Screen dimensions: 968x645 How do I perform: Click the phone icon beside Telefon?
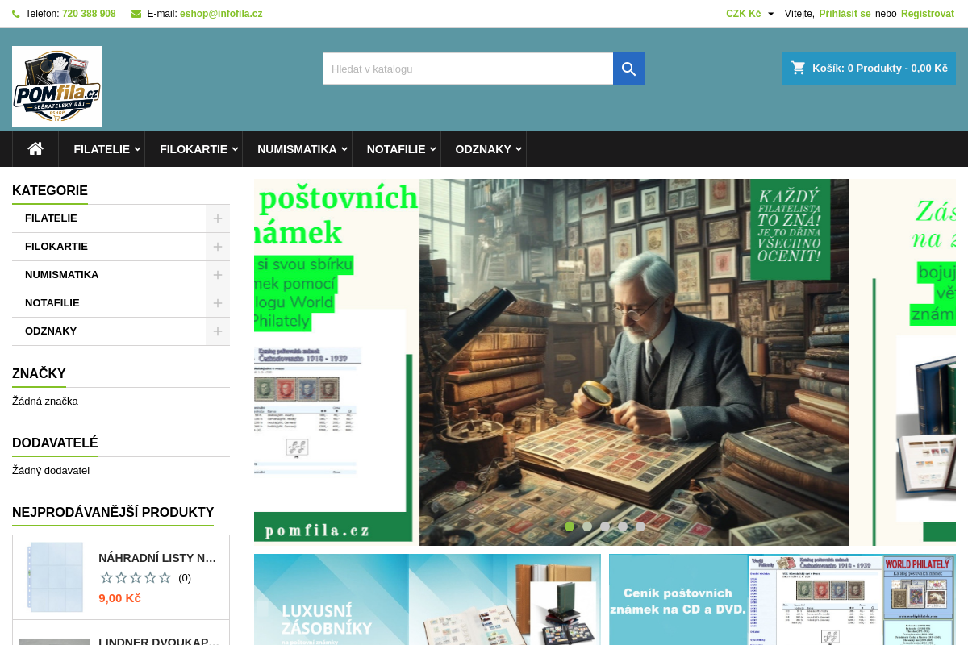point(15,14)
